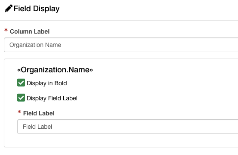Click the divider line under Field Display header
This screenshot has height=155, width=238.
119,20
